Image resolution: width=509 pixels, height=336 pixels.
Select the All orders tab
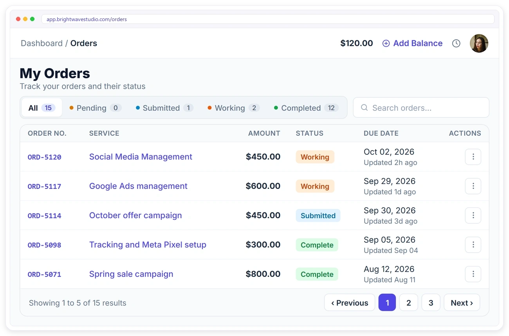(42, 108)
